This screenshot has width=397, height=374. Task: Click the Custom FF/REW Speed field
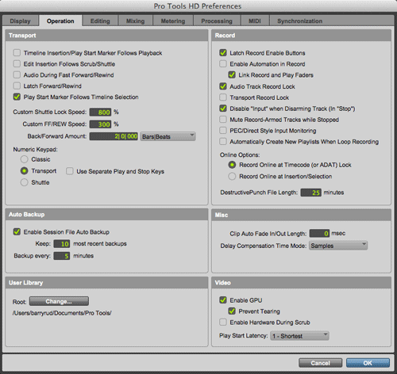tap(100, 124)
